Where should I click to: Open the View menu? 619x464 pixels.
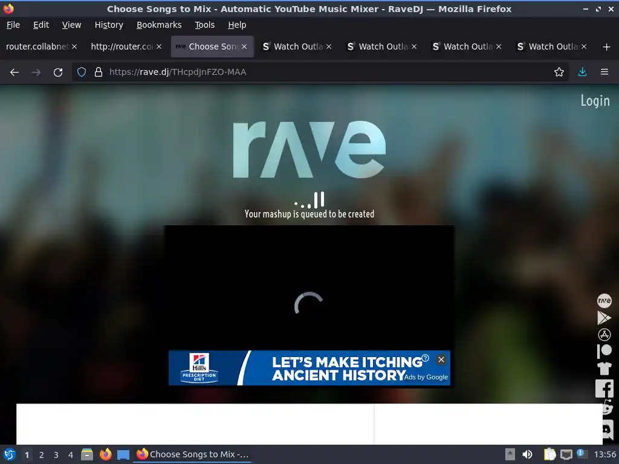point(71,25)
